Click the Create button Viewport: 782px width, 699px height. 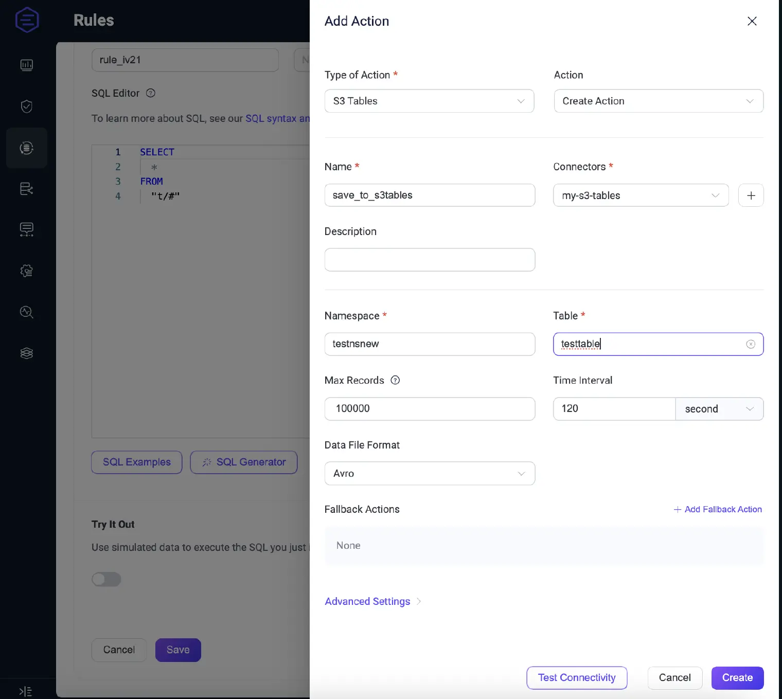point(737,677)
